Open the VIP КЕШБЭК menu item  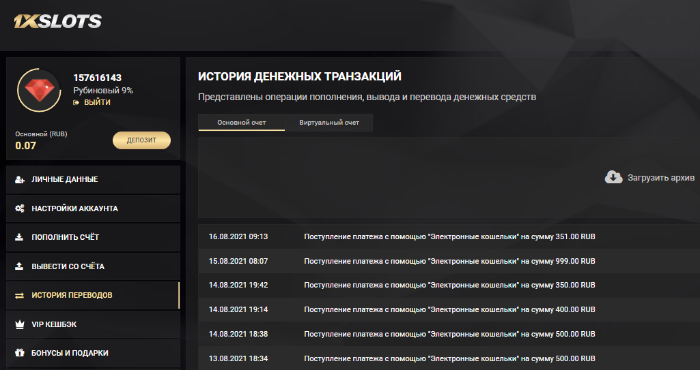[94, 324]
